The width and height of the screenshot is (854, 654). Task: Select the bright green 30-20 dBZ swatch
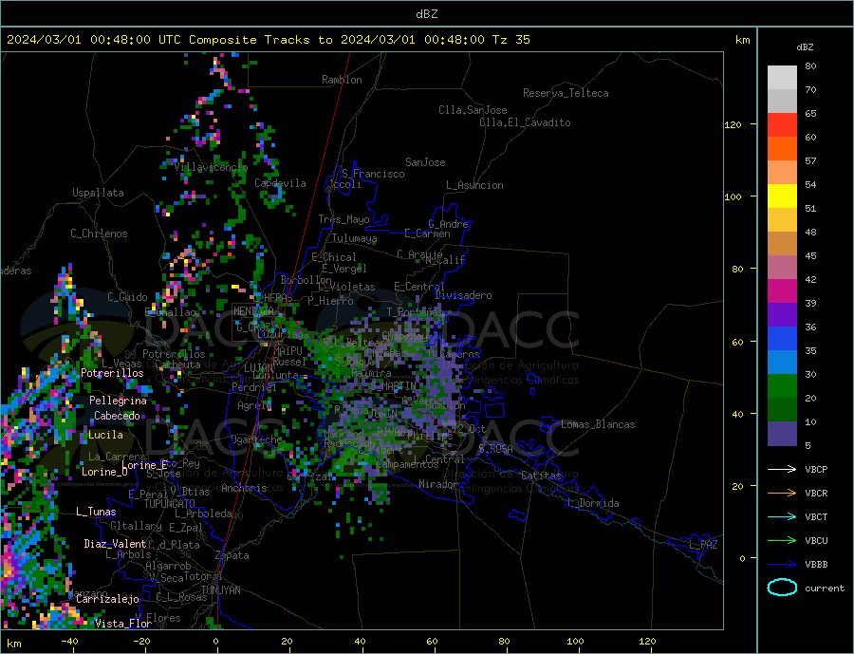click(x=782, y=386)
